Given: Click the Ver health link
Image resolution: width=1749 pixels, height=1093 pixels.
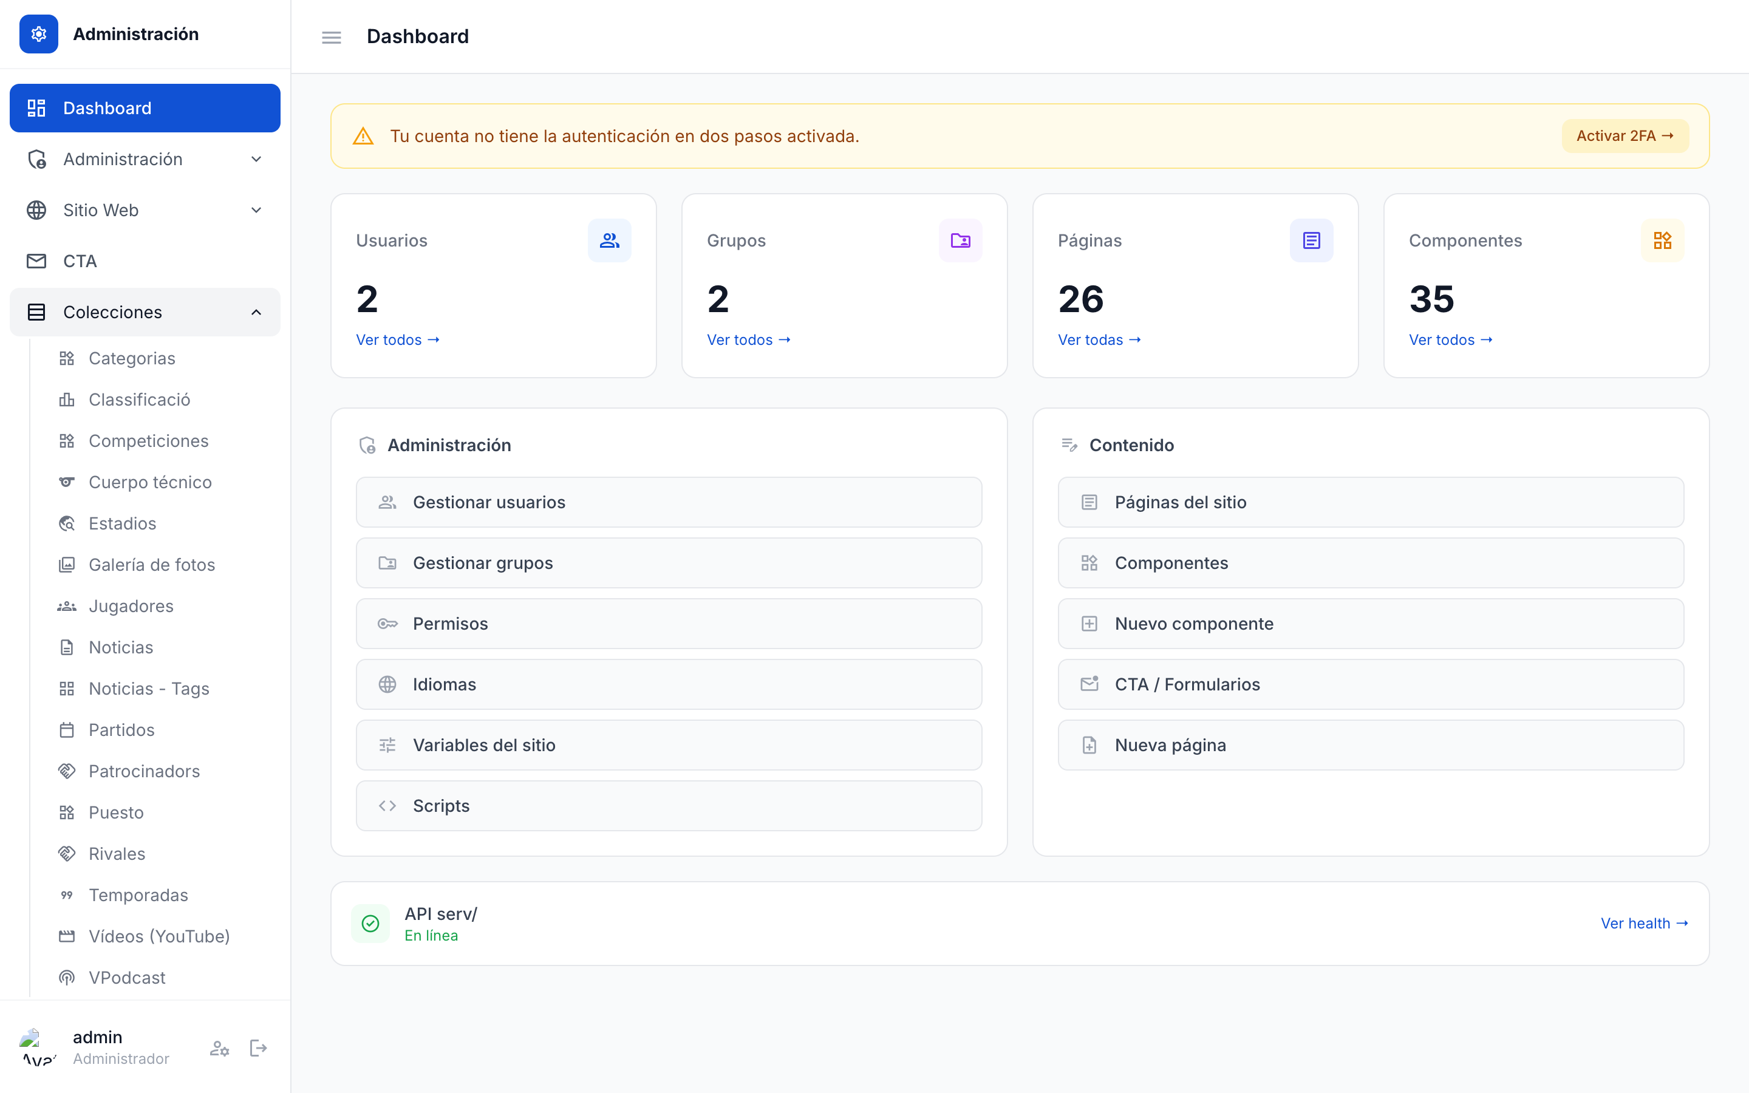Looking at the screenshot, I should point(1644,923).
